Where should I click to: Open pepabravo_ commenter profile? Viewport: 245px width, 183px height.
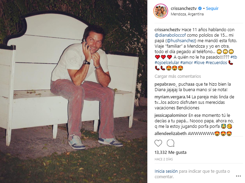pos(166,84)
